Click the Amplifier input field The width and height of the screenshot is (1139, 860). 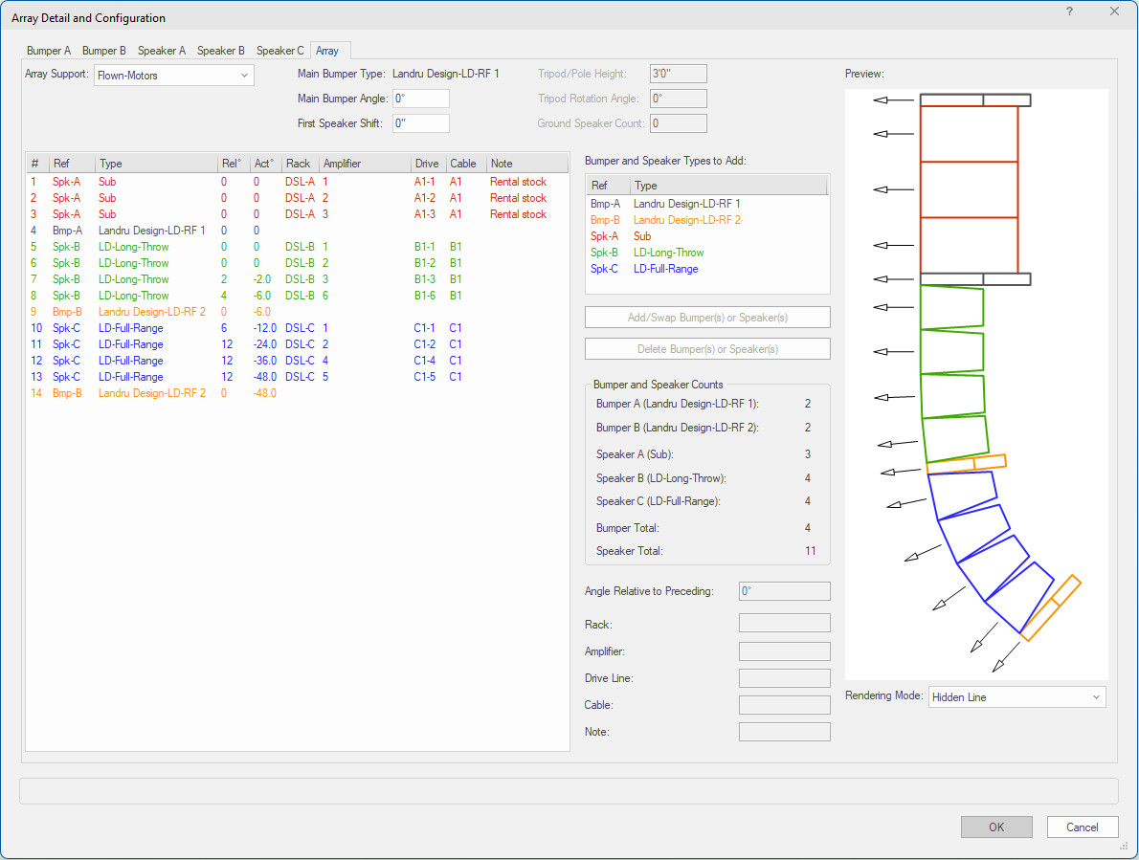point(785,651)
